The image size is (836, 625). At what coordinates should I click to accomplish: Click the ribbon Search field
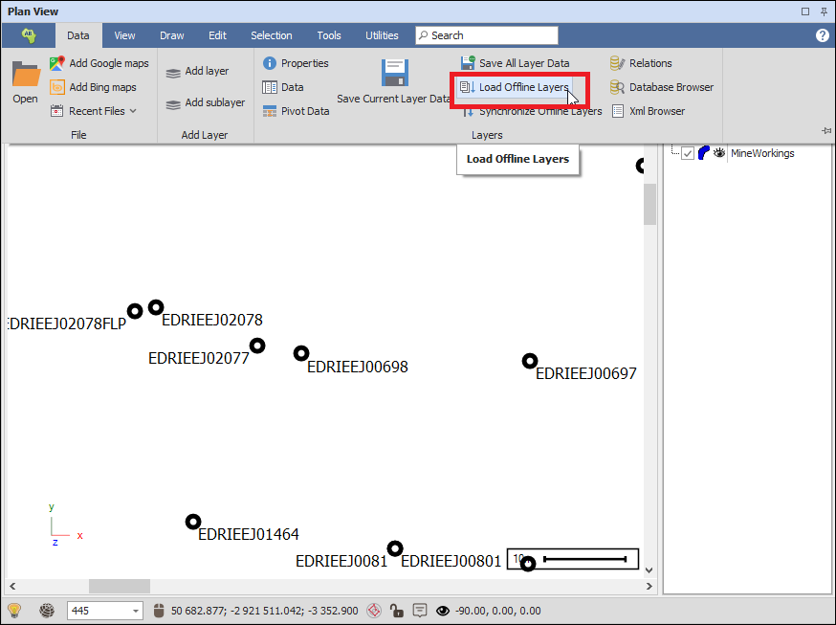[487, 35]
